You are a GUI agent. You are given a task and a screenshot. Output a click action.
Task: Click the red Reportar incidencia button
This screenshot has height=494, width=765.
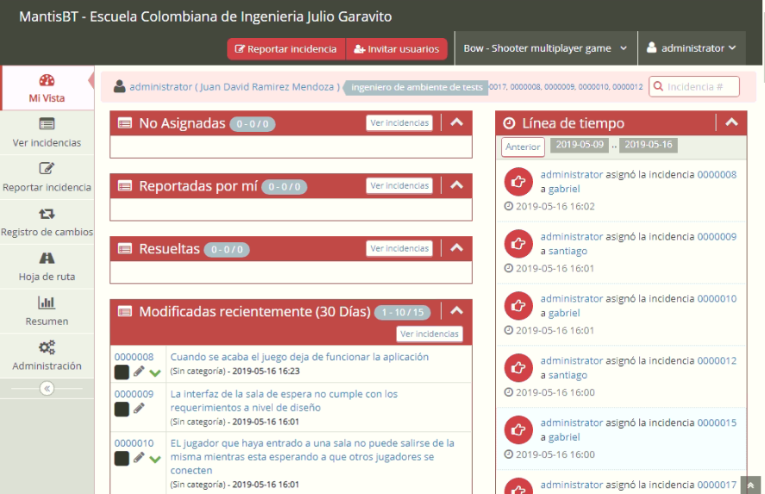(x=285, y=49)
